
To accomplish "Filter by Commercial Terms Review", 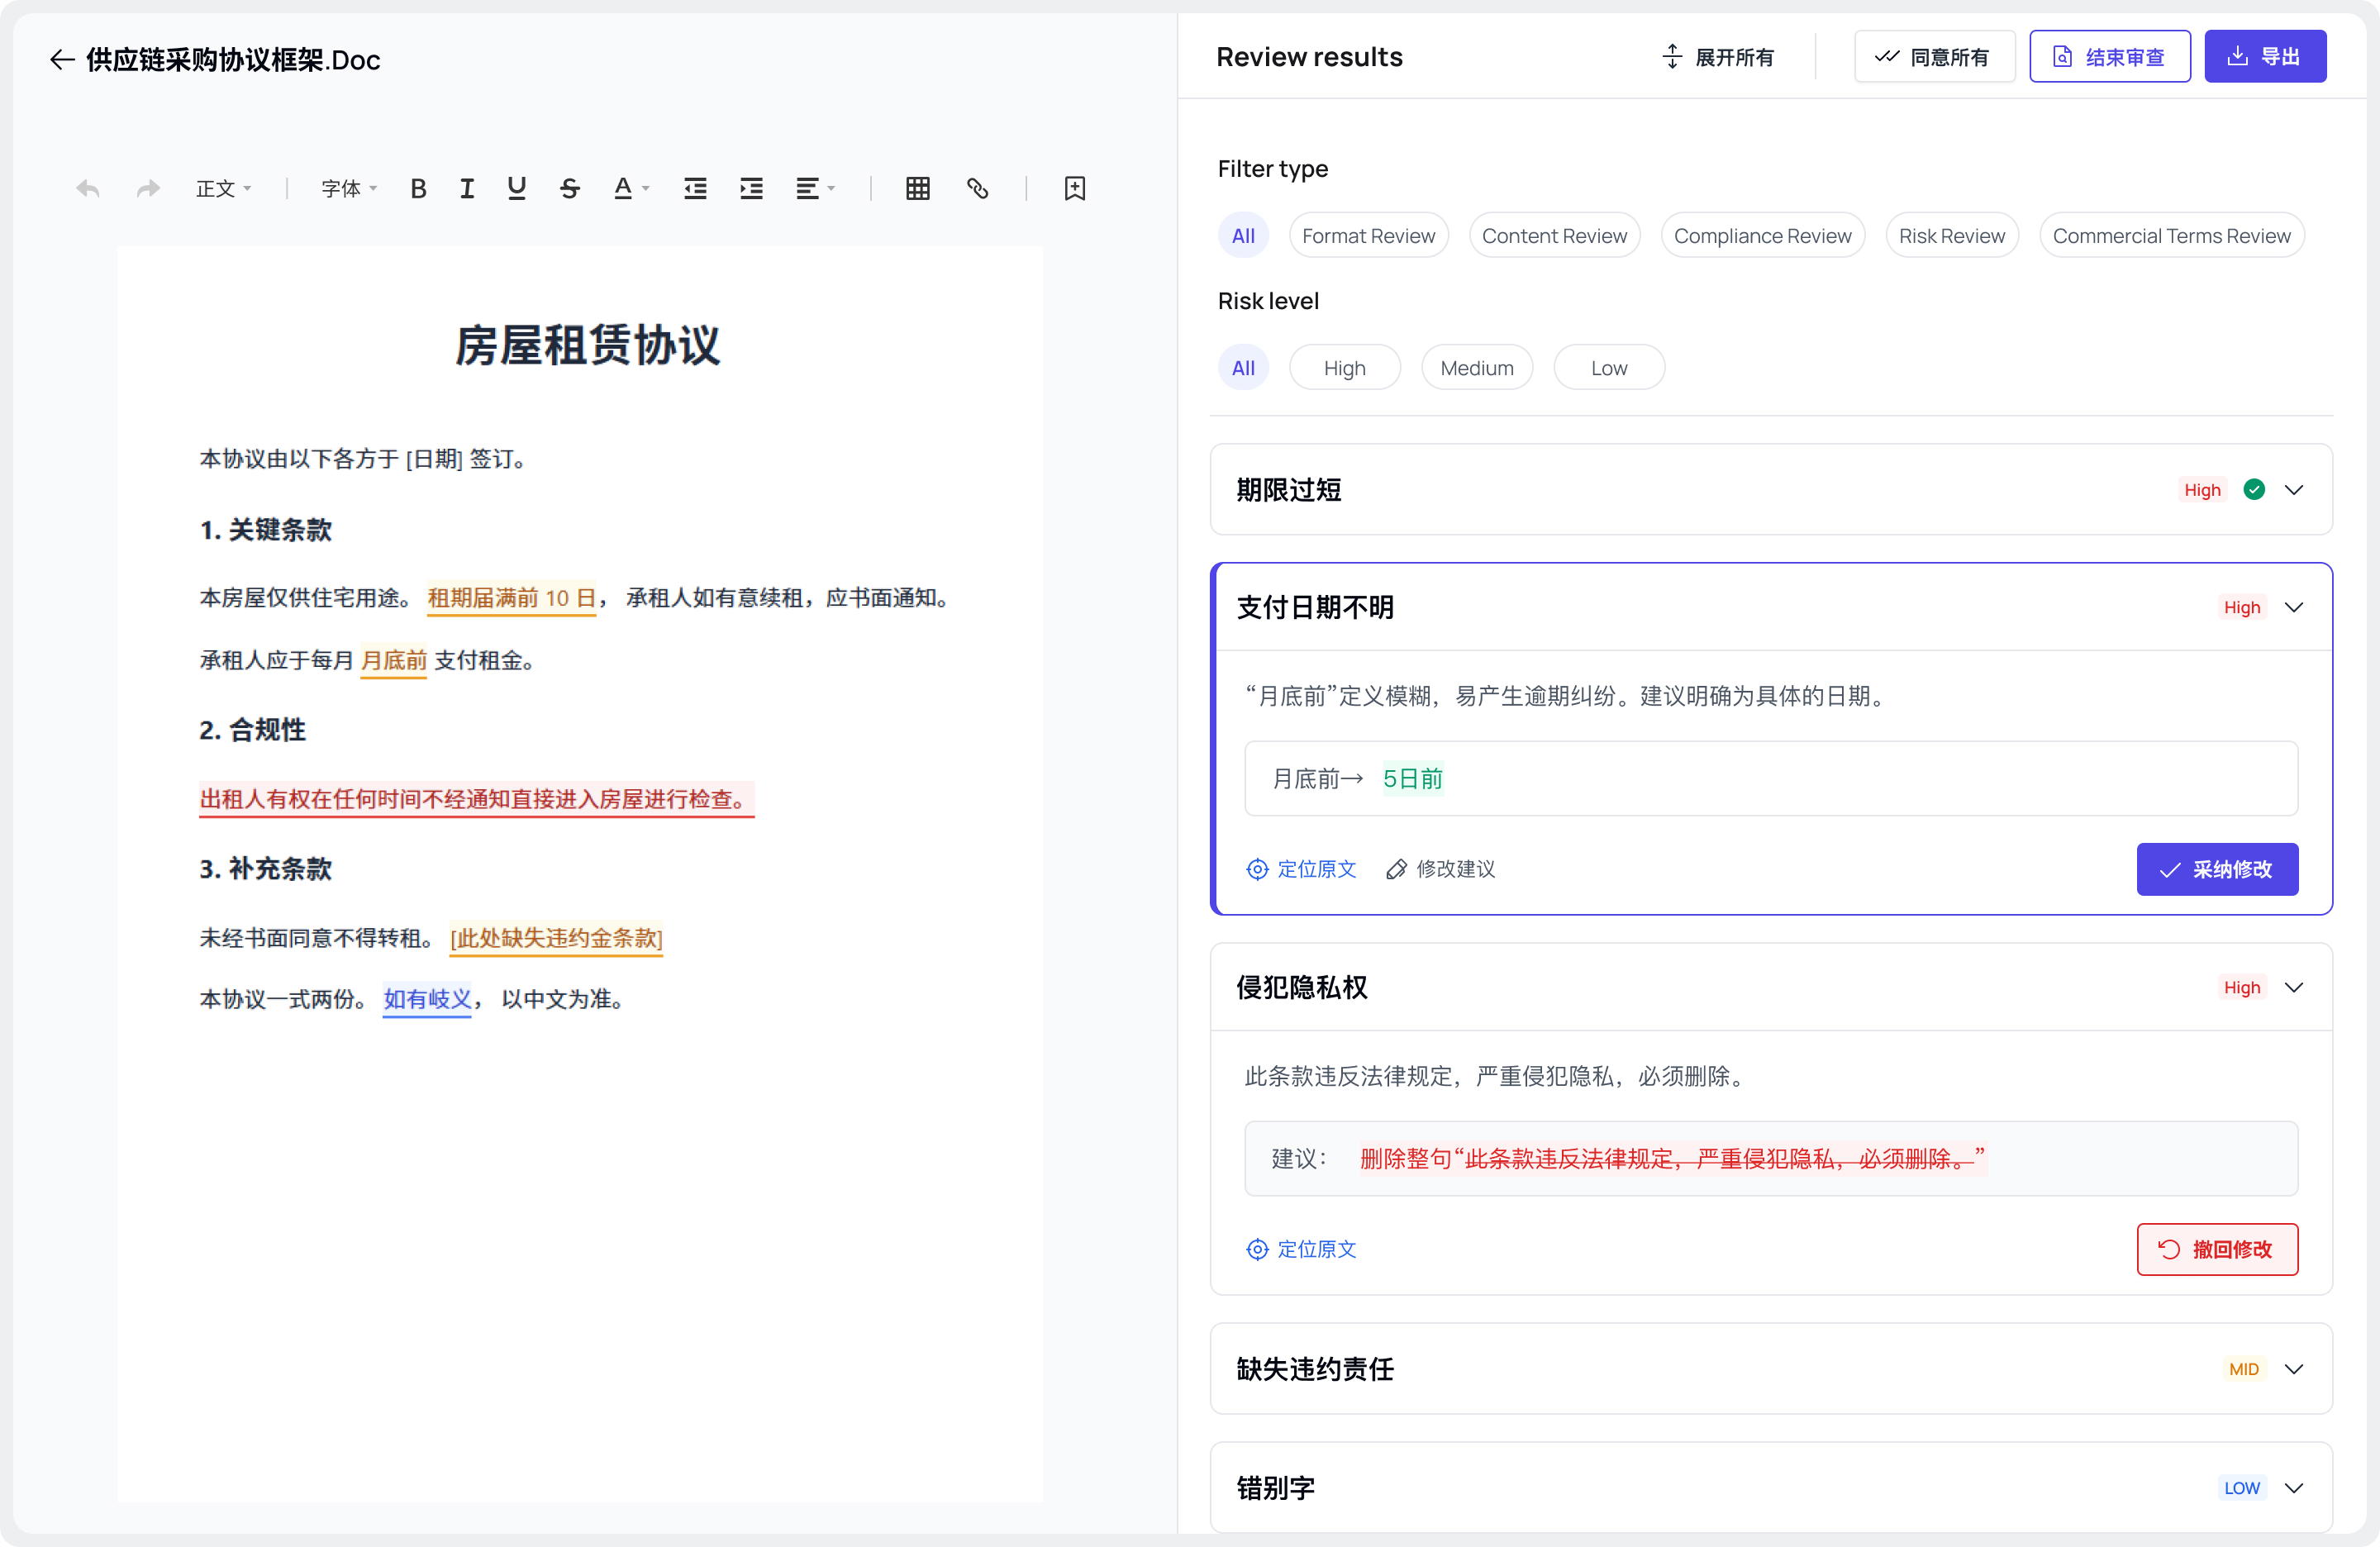I will (2171, 236).
